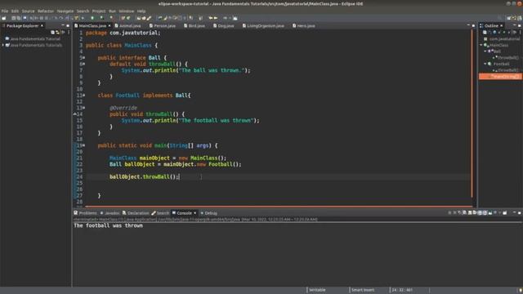Switch to Bird.java editor tab

point(194,25)
